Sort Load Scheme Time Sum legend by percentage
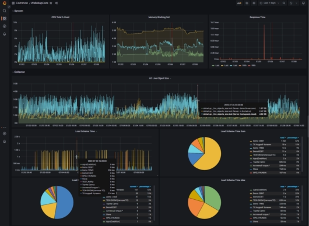The height and width of the screenshot is (226, 309). point(293,138)
